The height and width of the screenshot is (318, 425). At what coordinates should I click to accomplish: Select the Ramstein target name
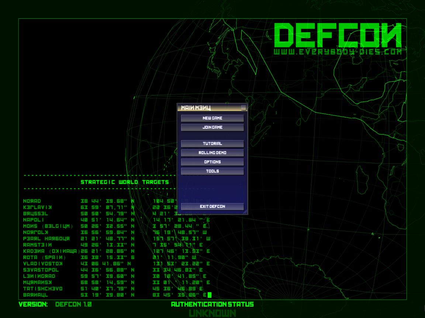point(37,245)
